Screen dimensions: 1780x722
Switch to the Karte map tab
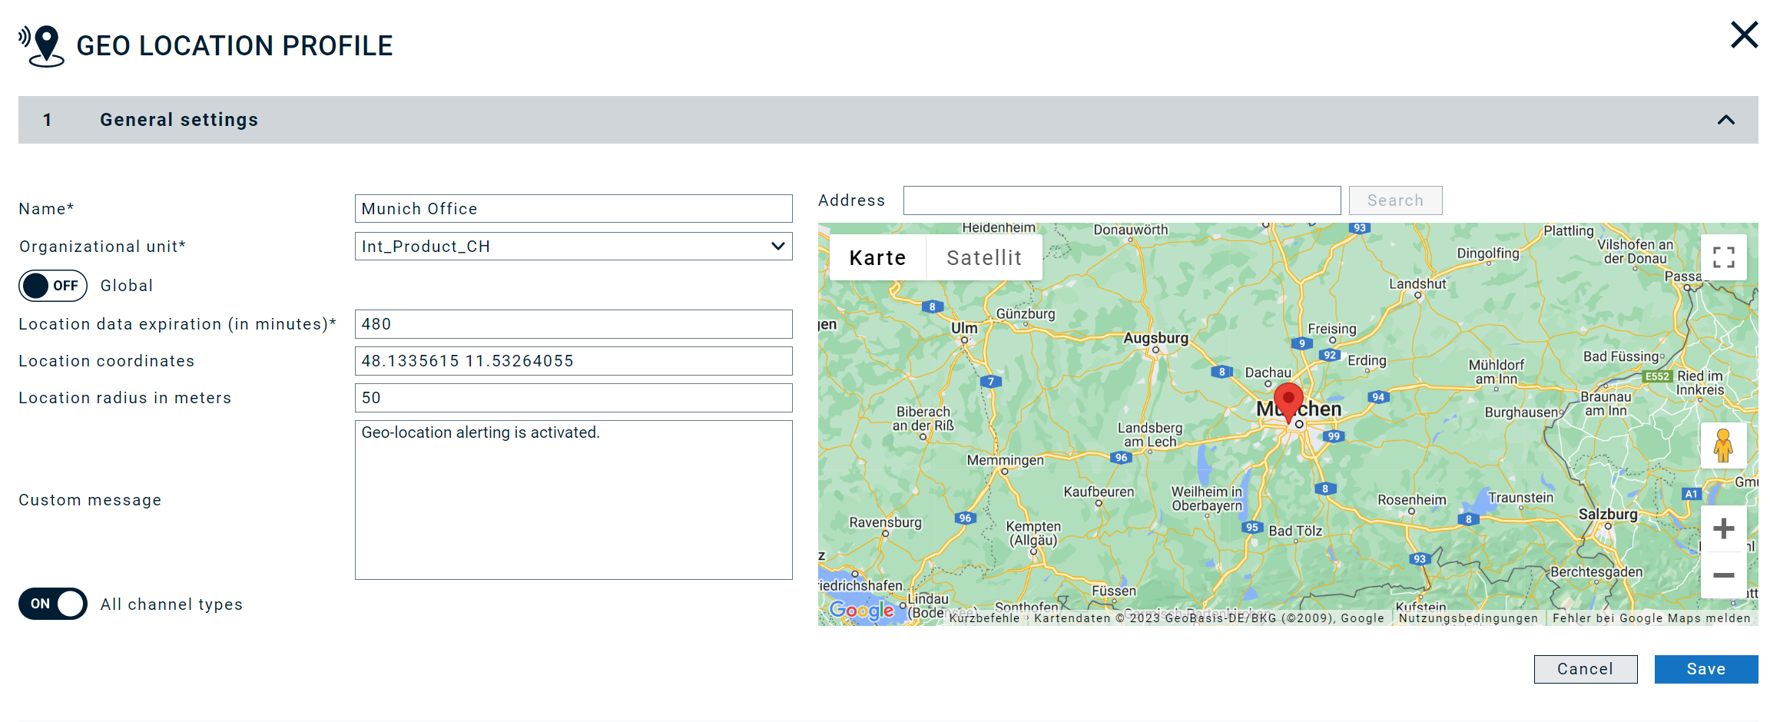877,257
